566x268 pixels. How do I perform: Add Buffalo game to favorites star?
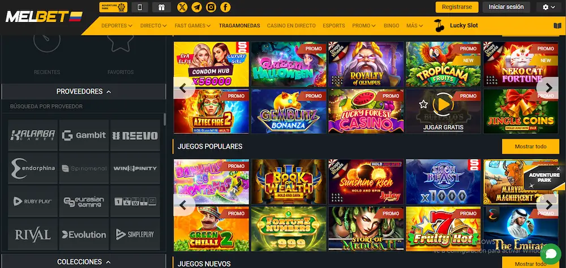click(423, 104)
